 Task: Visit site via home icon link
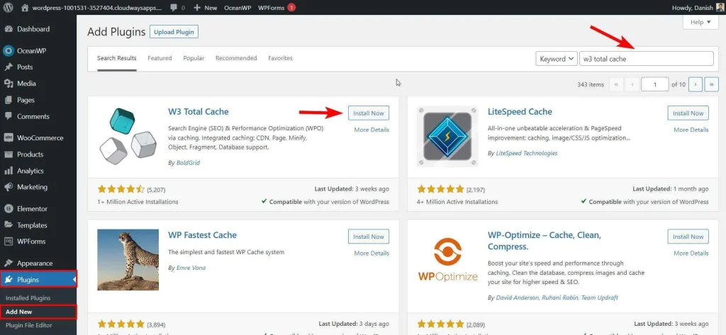[25, 7]
